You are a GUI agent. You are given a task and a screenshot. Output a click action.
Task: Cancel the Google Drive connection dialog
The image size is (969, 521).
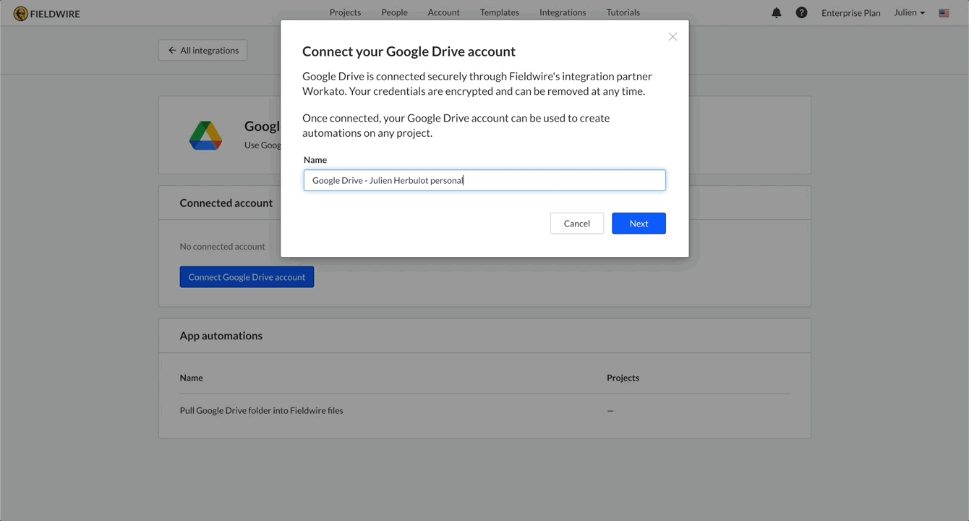pyautogui.click(x=576, y=223)
